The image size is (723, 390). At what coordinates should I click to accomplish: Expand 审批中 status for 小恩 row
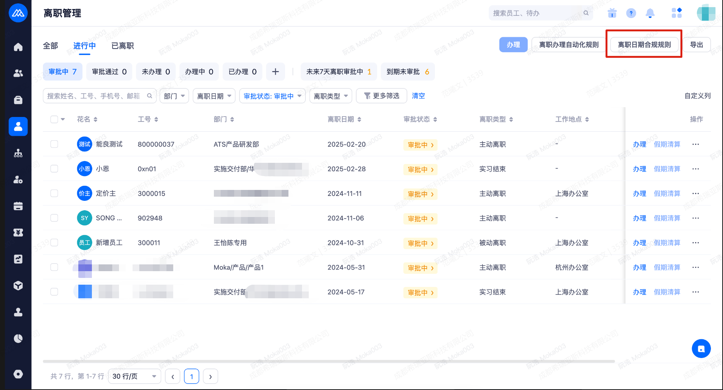[x=421, y=169]
